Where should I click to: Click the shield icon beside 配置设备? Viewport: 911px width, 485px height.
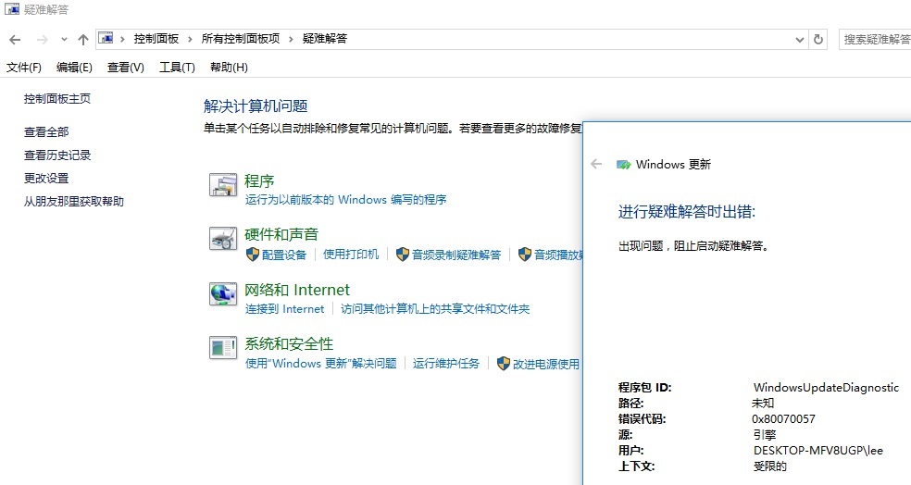pyautogui.click(x=252, y=255)
